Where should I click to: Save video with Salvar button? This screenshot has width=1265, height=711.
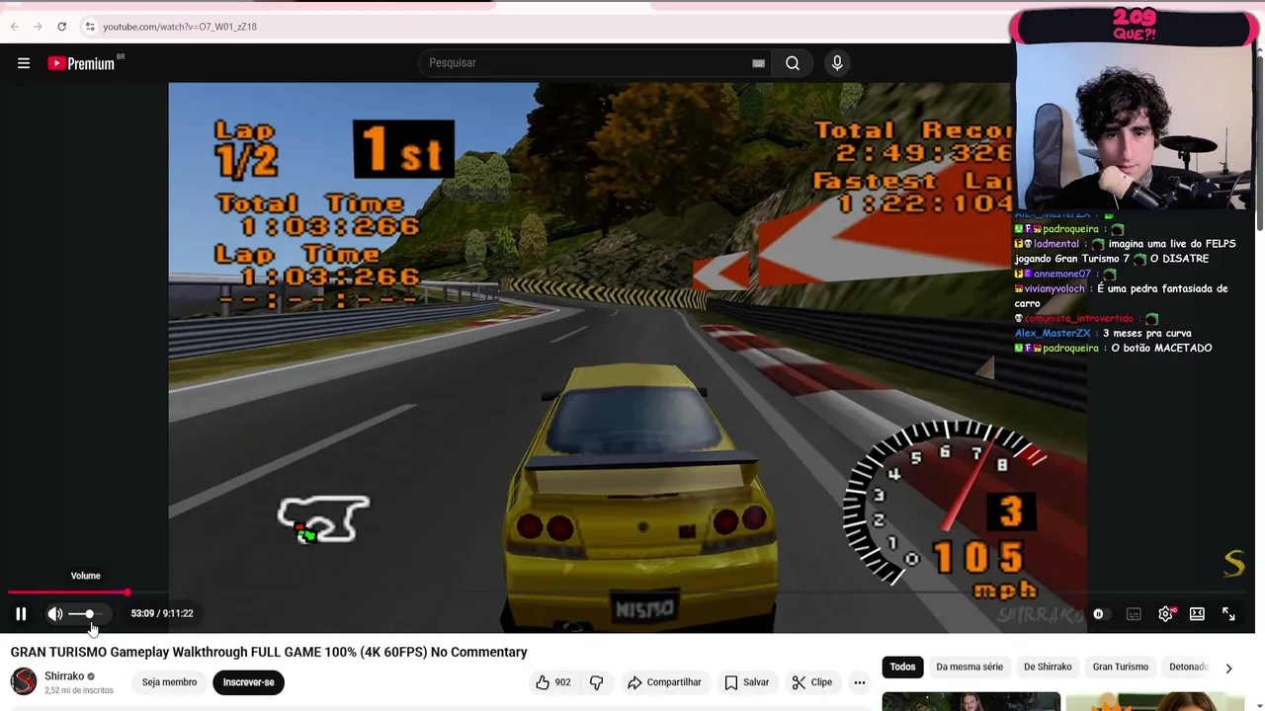[x=746, y=682]
